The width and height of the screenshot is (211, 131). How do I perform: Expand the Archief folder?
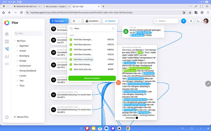17,51
